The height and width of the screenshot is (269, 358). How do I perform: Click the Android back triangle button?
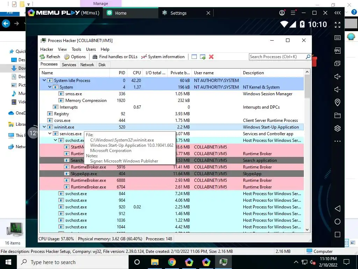click(337, 208)
